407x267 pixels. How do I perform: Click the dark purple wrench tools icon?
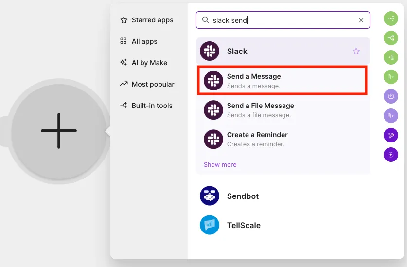click(x=390, y=135)
